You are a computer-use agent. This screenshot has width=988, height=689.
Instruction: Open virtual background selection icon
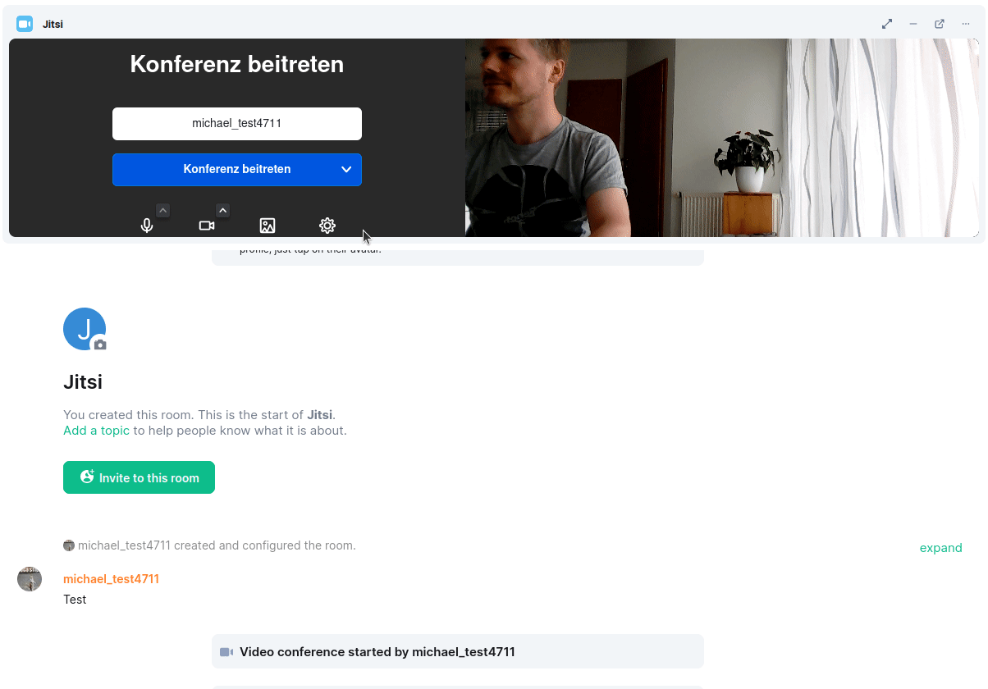tap(268, 226)
